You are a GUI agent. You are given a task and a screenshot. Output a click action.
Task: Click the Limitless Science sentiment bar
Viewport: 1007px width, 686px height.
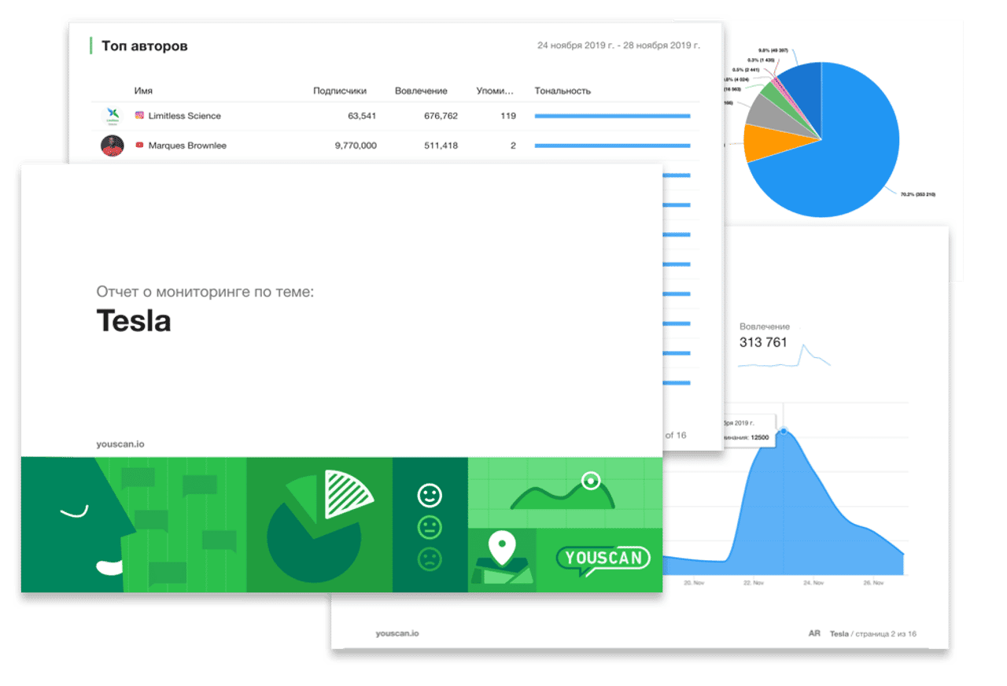click(x=612, y=116)
